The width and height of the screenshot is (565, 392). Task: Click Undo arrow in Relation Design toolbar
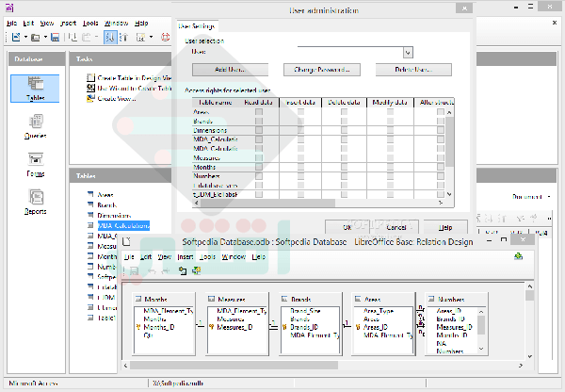(x=152, y=270)
